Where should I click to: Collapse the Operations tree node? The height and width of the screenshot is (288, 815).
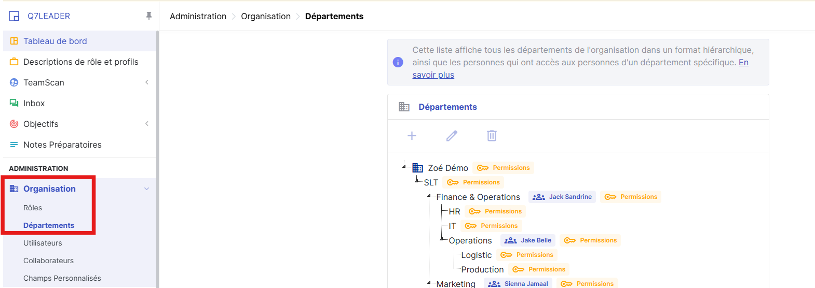[442, 239]
